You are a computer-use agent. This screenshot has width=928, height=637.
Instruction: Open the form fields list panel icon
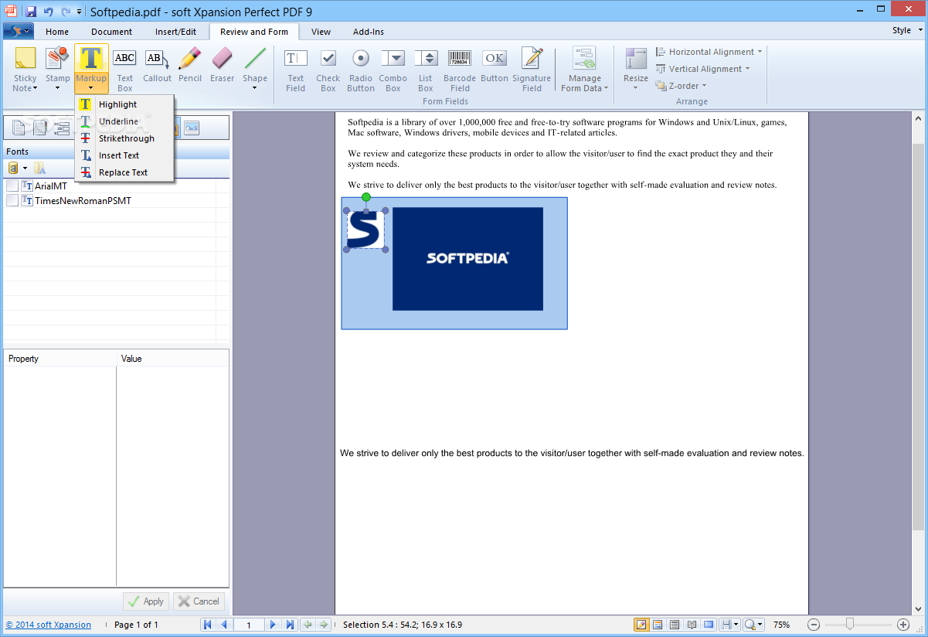tap(62, 128)
